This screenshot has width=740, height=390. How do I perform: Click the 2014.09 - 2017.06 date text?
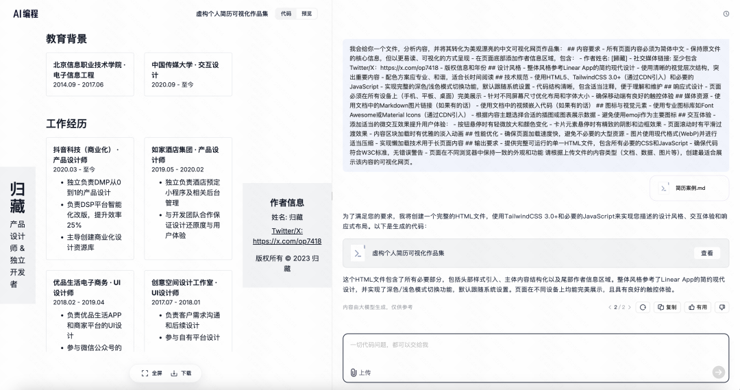pyautogui.click(x=78, y=84)
